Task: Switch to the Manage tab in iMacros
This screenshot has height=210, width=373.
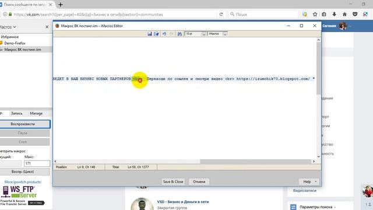Action: [x=36, y=114]
